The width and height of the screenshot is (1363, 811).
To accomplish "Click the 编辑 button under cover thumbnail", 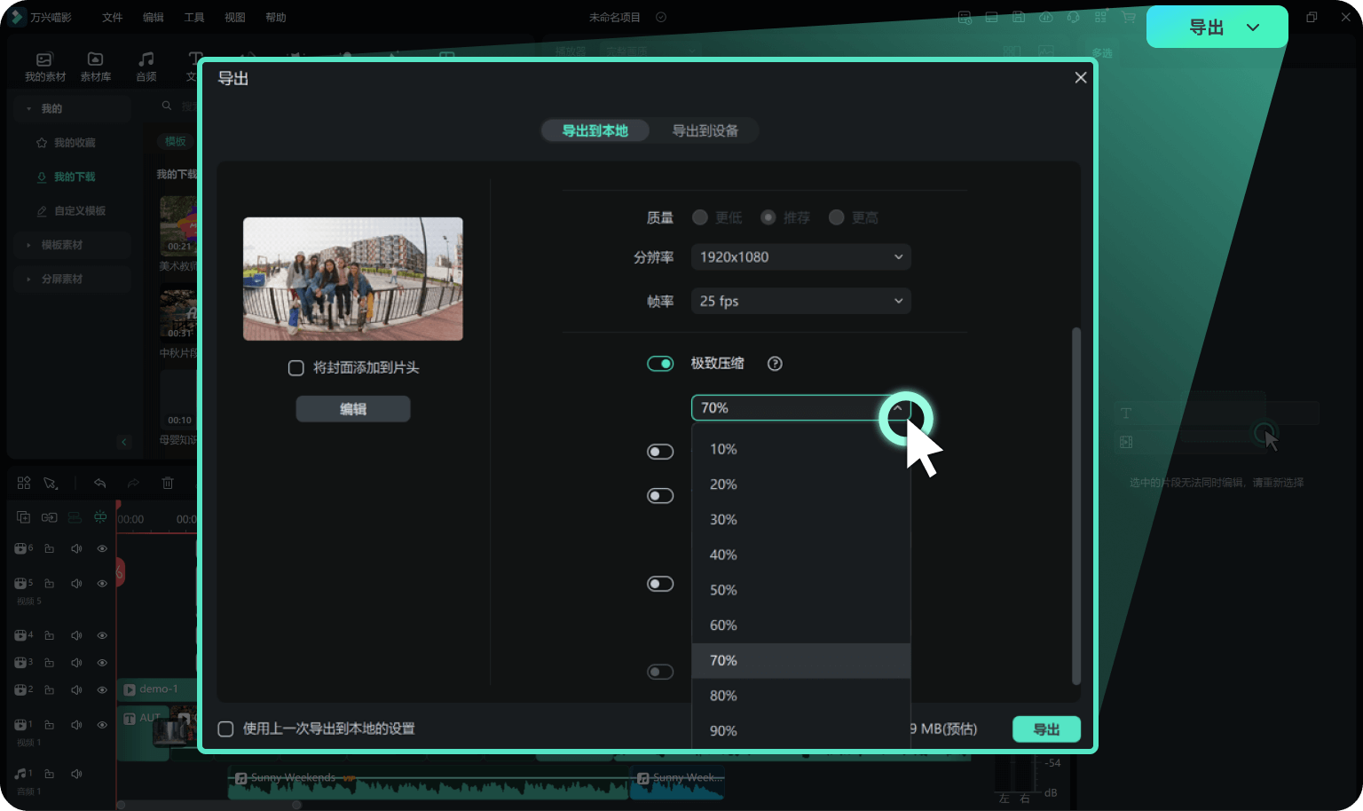I will coord(352,409).
